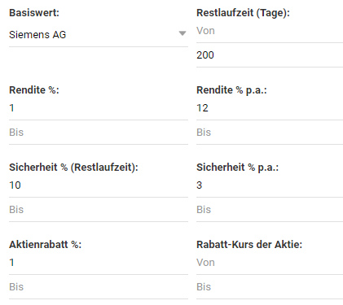Open the Basiswert dropdown arrow
Image resolution: width=343 pixels, height=305 pixels.
pos(182,33)
